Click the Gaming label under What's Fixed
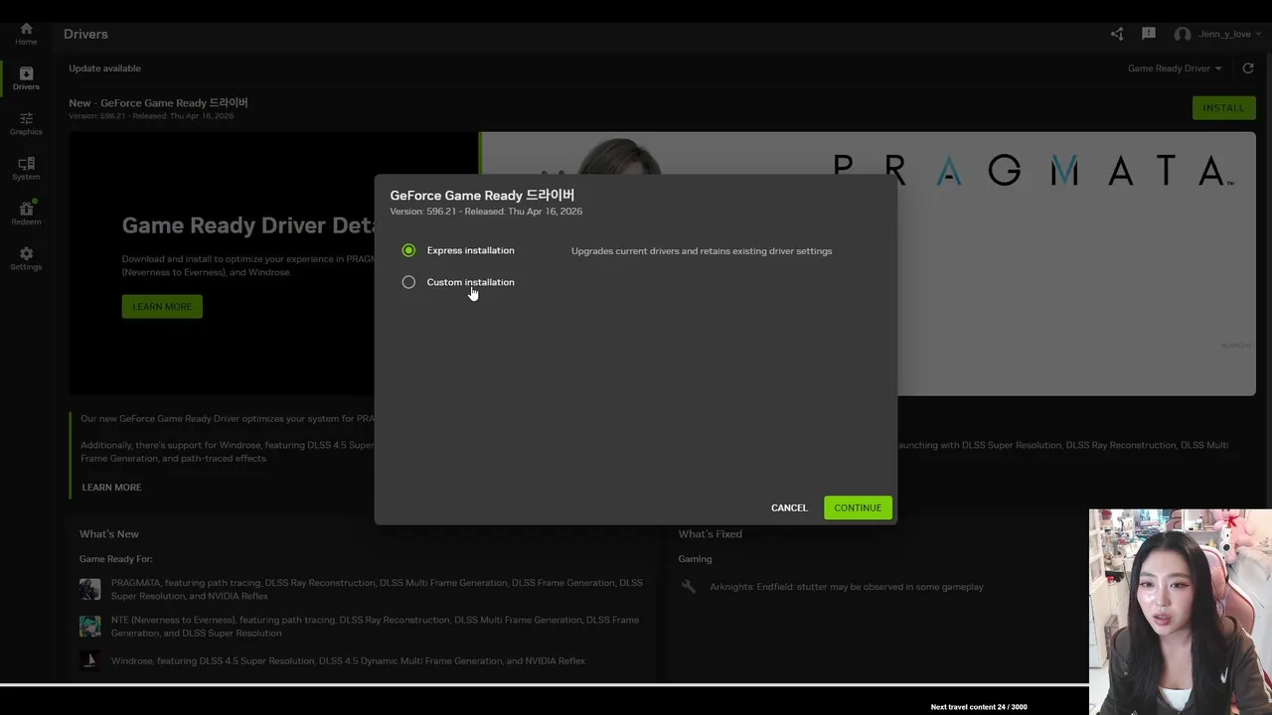Screen dimensions: 1272x715 coord(695,559)
